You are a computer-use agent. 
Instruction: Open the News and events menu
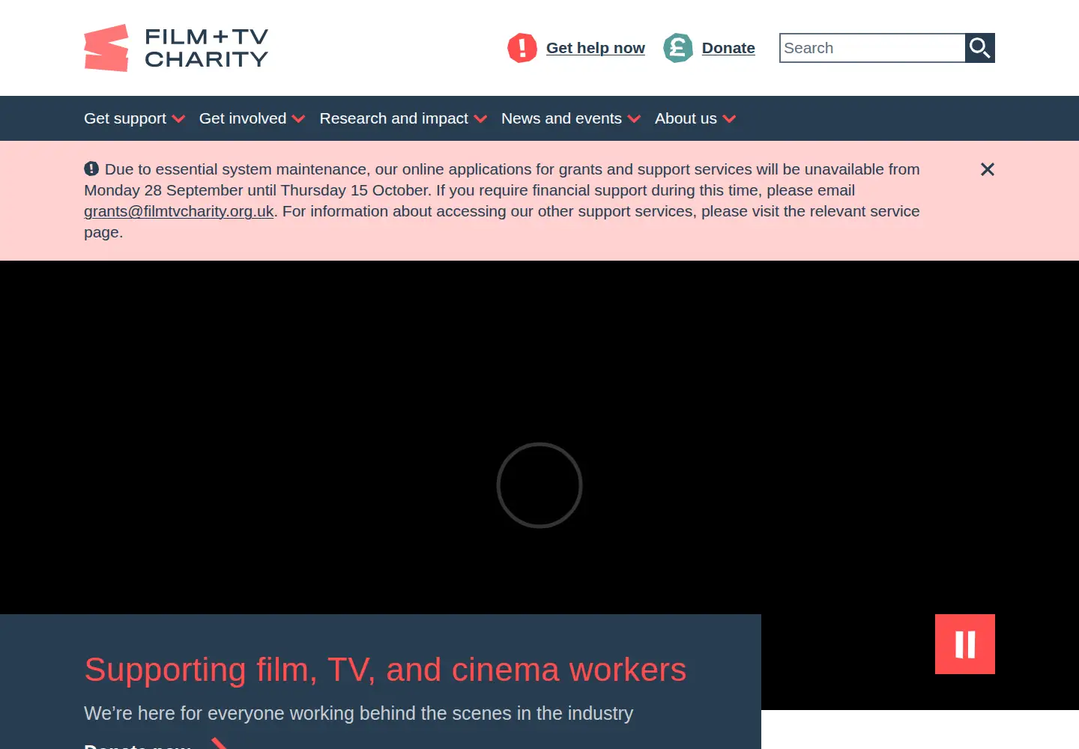pos(561,118)
